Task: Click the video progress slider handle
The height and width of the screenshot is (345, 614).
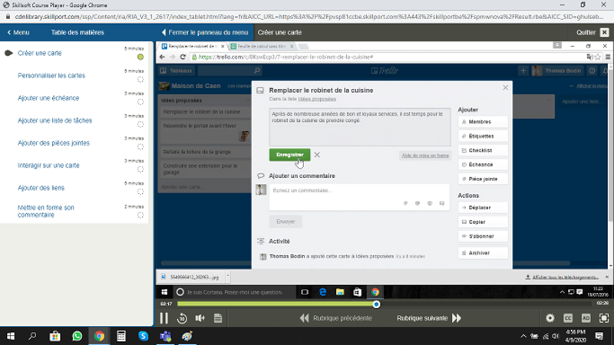Action: pos(376,304)
